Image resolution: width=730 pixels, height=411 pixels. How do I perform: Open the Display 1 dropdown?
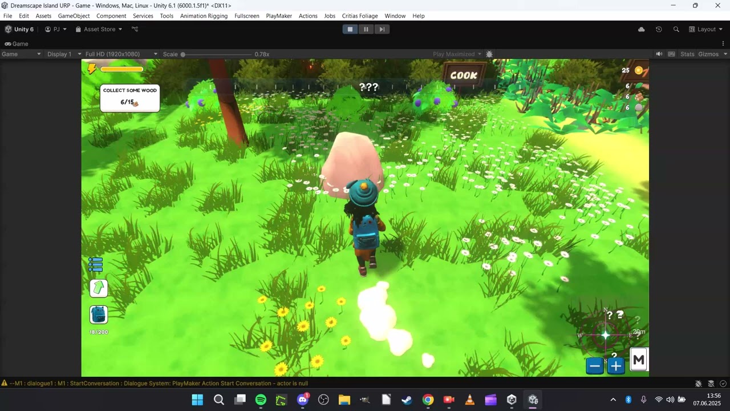(63, 54)
